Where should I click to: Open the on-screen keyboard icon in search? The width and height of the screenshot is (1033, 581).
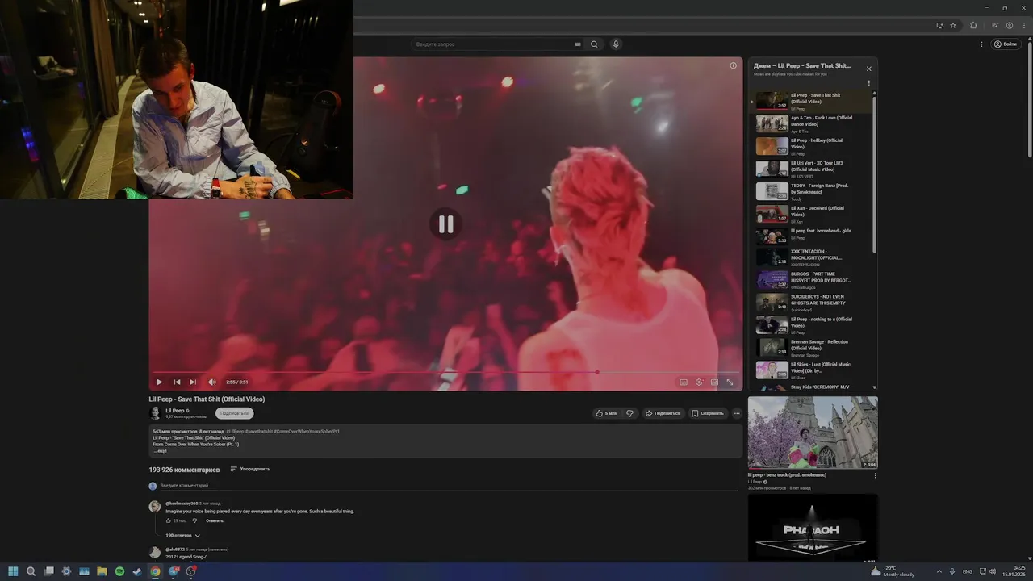pos(577,44)
